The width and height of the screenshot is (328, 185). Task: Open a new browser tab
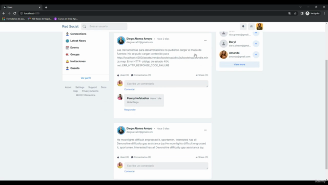(x=46, y=7)
